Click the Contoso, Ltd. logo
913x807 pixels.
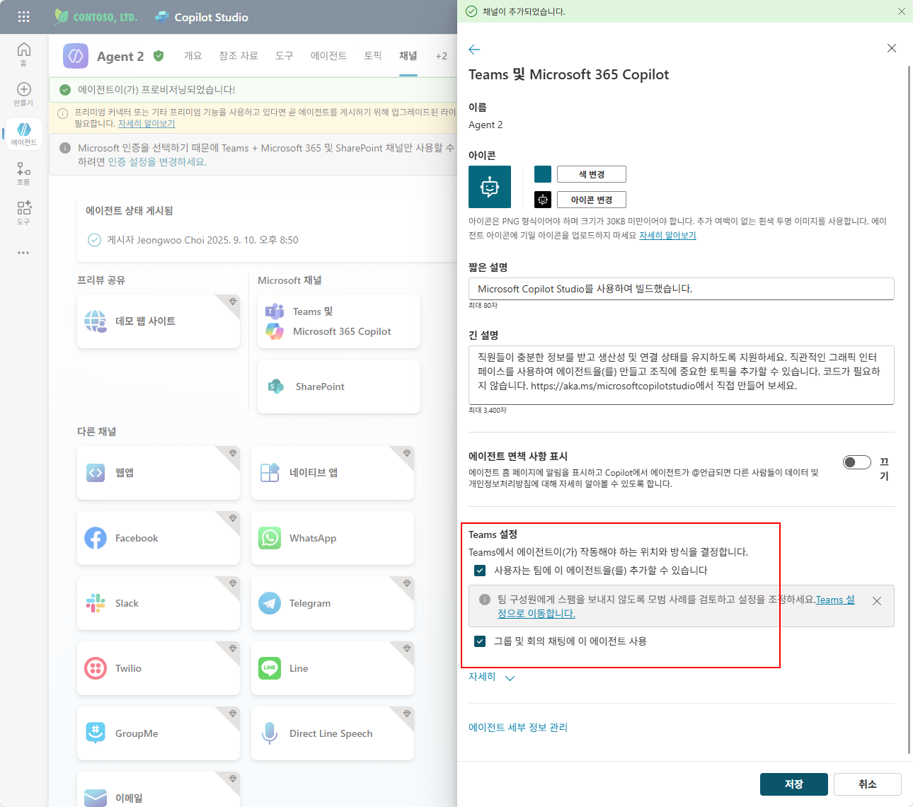(x=96, y=17)
